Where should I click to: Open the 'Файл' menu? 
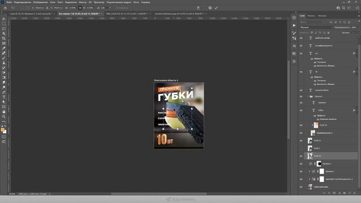9,2
